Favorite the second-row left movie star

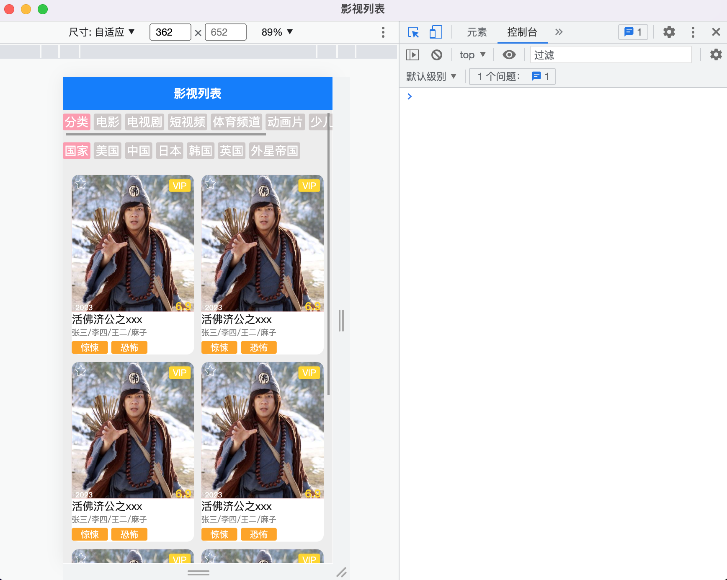click(81, 371)
